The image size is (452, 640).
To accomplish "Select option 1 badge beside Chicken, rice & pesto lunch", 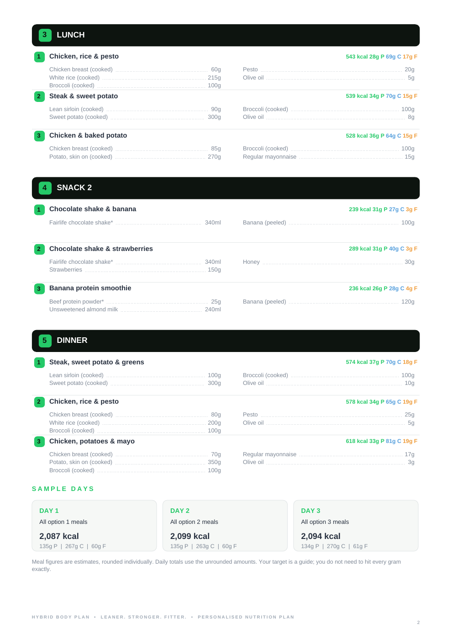I will pos(39,57).
